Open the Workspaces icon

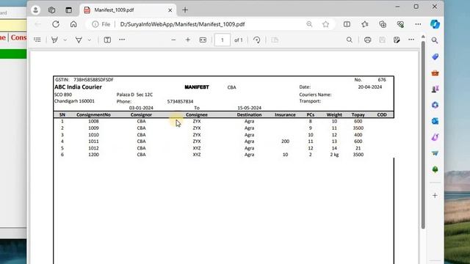coord(52,10)
